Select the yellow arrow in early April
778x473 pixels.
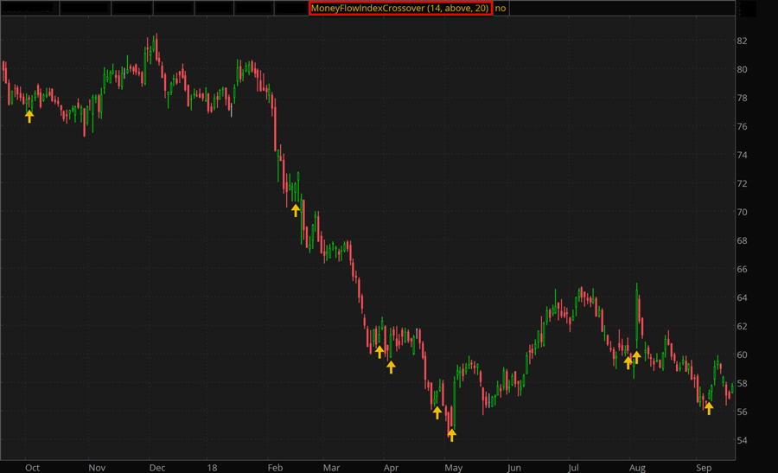click(x=391, y=367)
